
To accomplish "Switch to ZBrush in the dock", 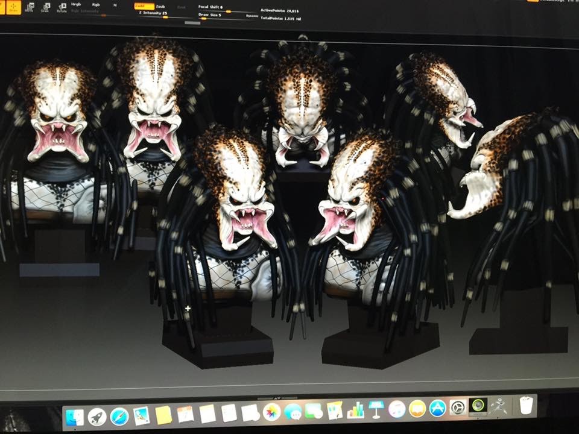I will click(499, 406).
